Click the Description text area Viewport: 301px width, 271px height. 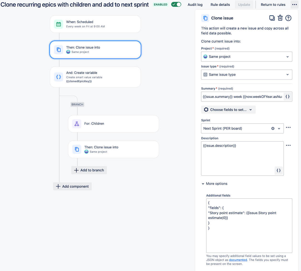(242, 158)
